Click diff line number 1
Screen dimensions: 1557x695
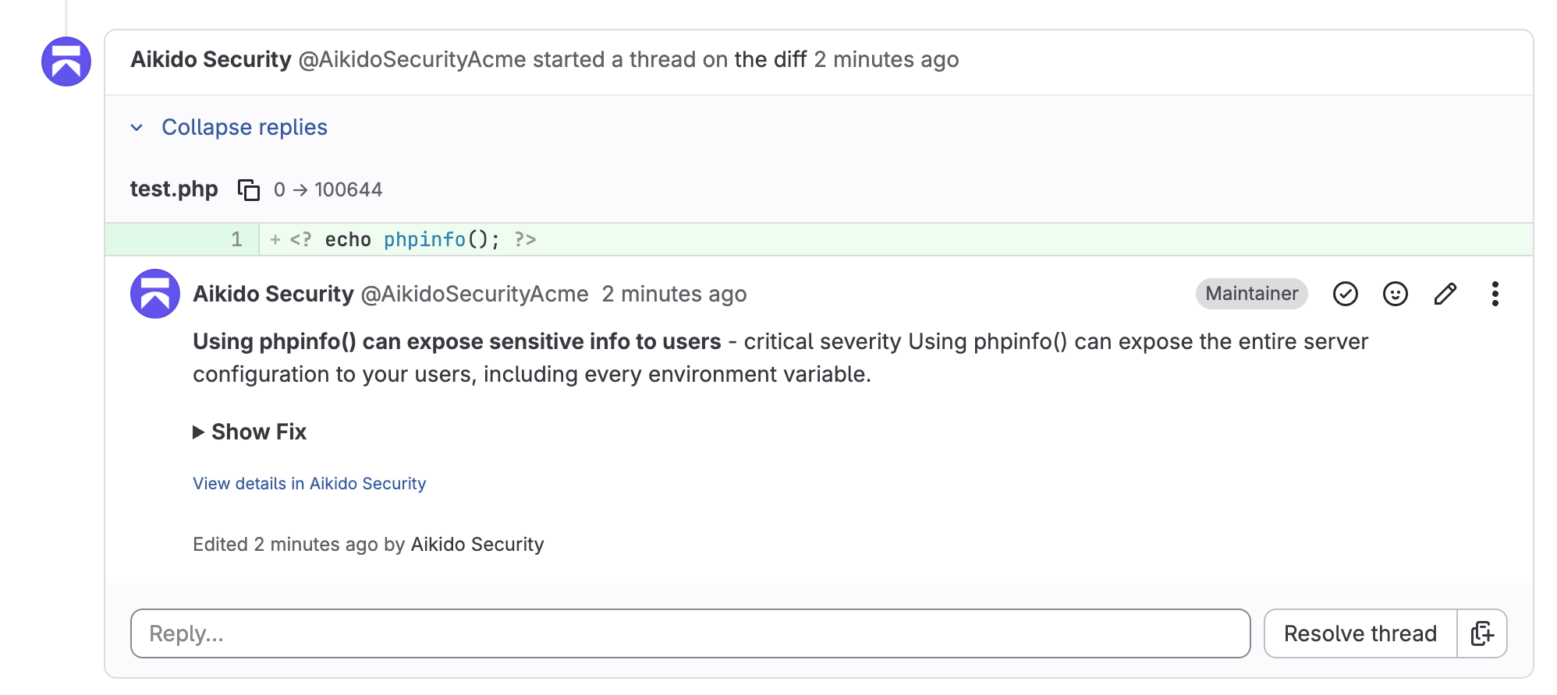(x=236, y=239)
